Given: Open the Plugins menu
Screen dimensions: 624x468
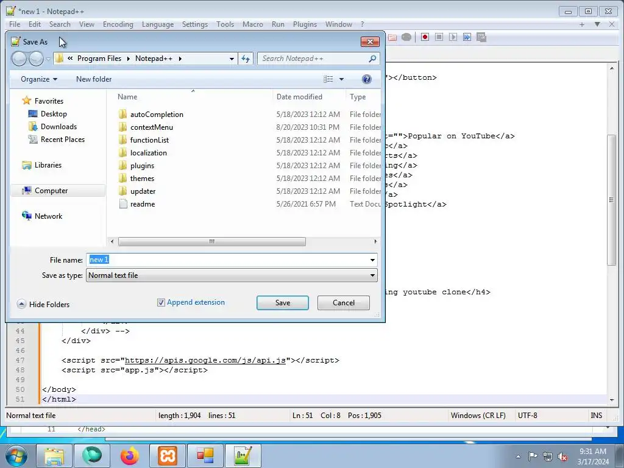Looking at the screenshot, I should tap(305, 24).
